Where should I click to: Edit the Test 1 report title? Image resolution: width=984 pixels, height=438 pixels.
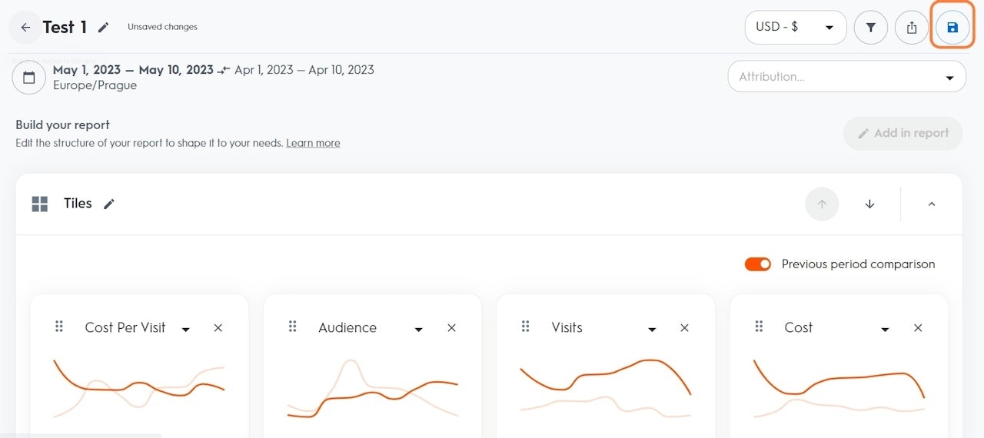[x=104, y=28]
